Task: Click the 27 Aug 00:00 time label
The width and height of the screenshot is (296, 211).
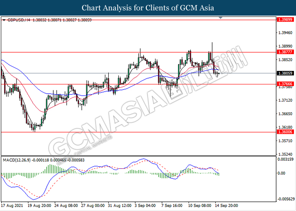Action: tap(93, 206)
